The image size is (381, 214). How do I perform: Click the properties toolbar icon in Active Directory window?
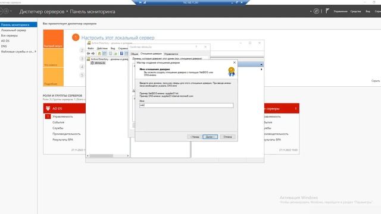111,53
